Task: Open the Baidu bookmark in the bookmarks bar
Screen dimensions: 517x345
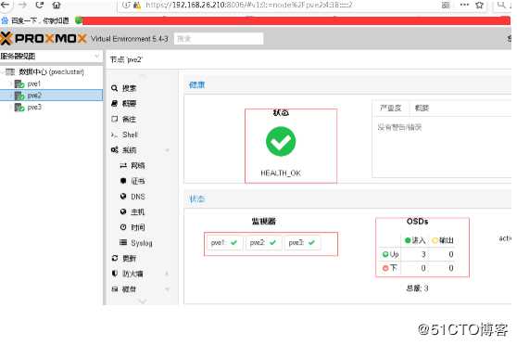Action: (35, 20)
